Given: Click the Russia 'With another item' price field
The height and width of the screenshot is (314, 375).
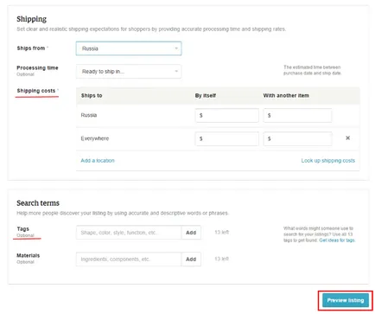Looking at the screenshot, I should [297, 115].
